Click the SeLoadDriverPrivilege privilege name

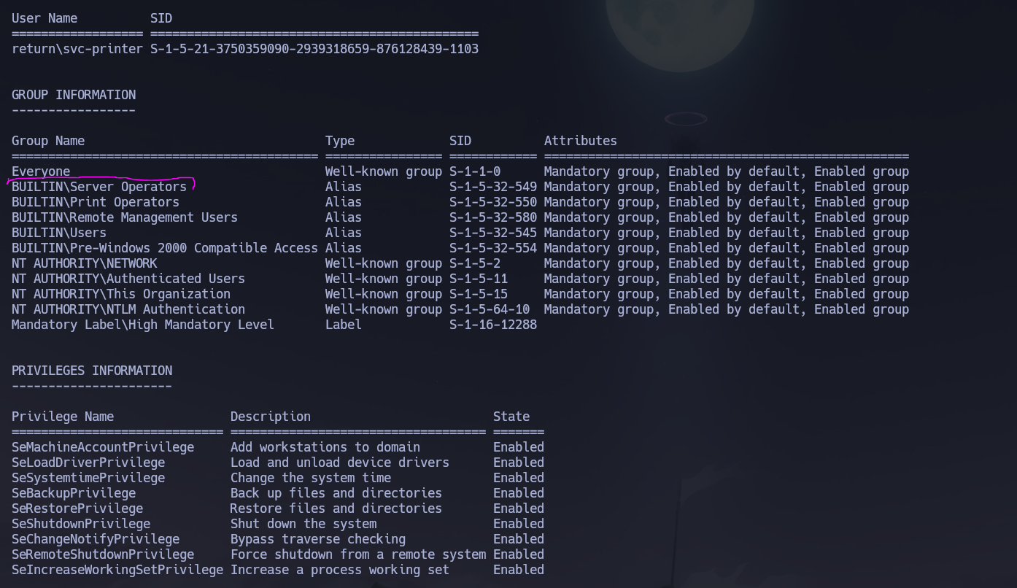[x=88, y=463]
